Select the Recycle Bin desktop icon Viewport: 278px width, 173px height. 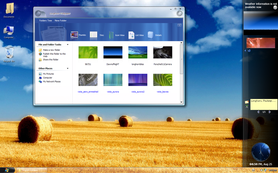[x=9, y=52]
